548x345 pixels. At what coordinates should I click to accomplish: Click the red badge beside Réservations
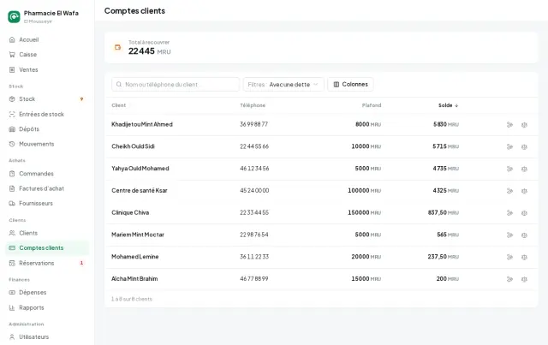point(81,263)
